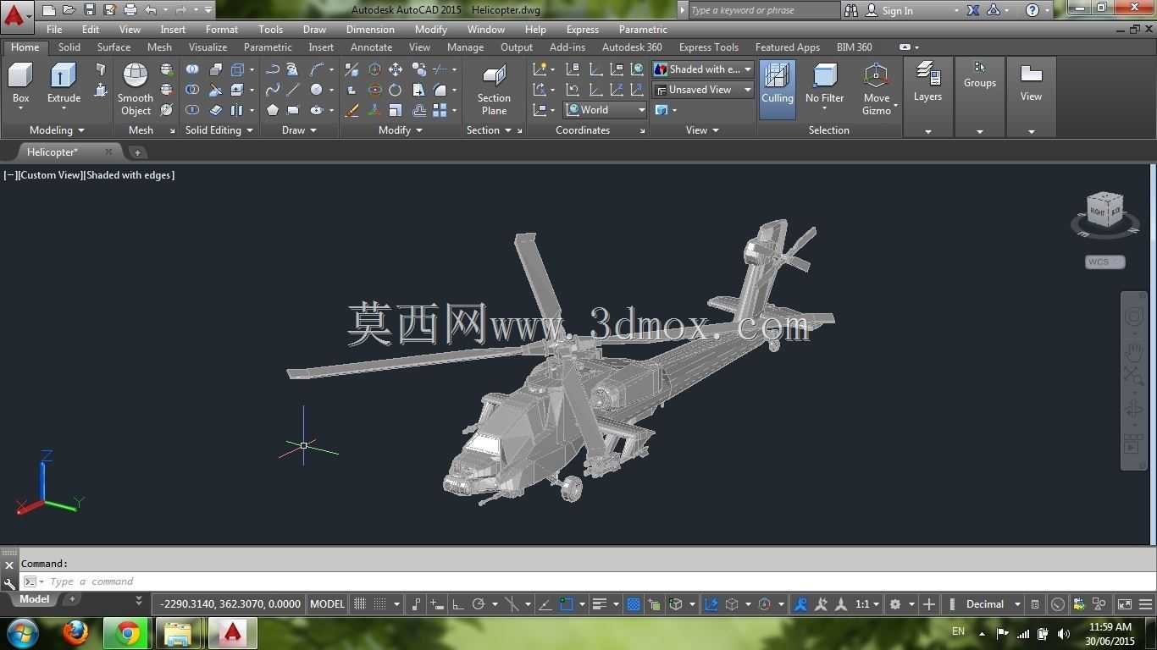Open the Dimension menu
The width and height of the screenshot is (1157, 650).
tap(370, 30)
